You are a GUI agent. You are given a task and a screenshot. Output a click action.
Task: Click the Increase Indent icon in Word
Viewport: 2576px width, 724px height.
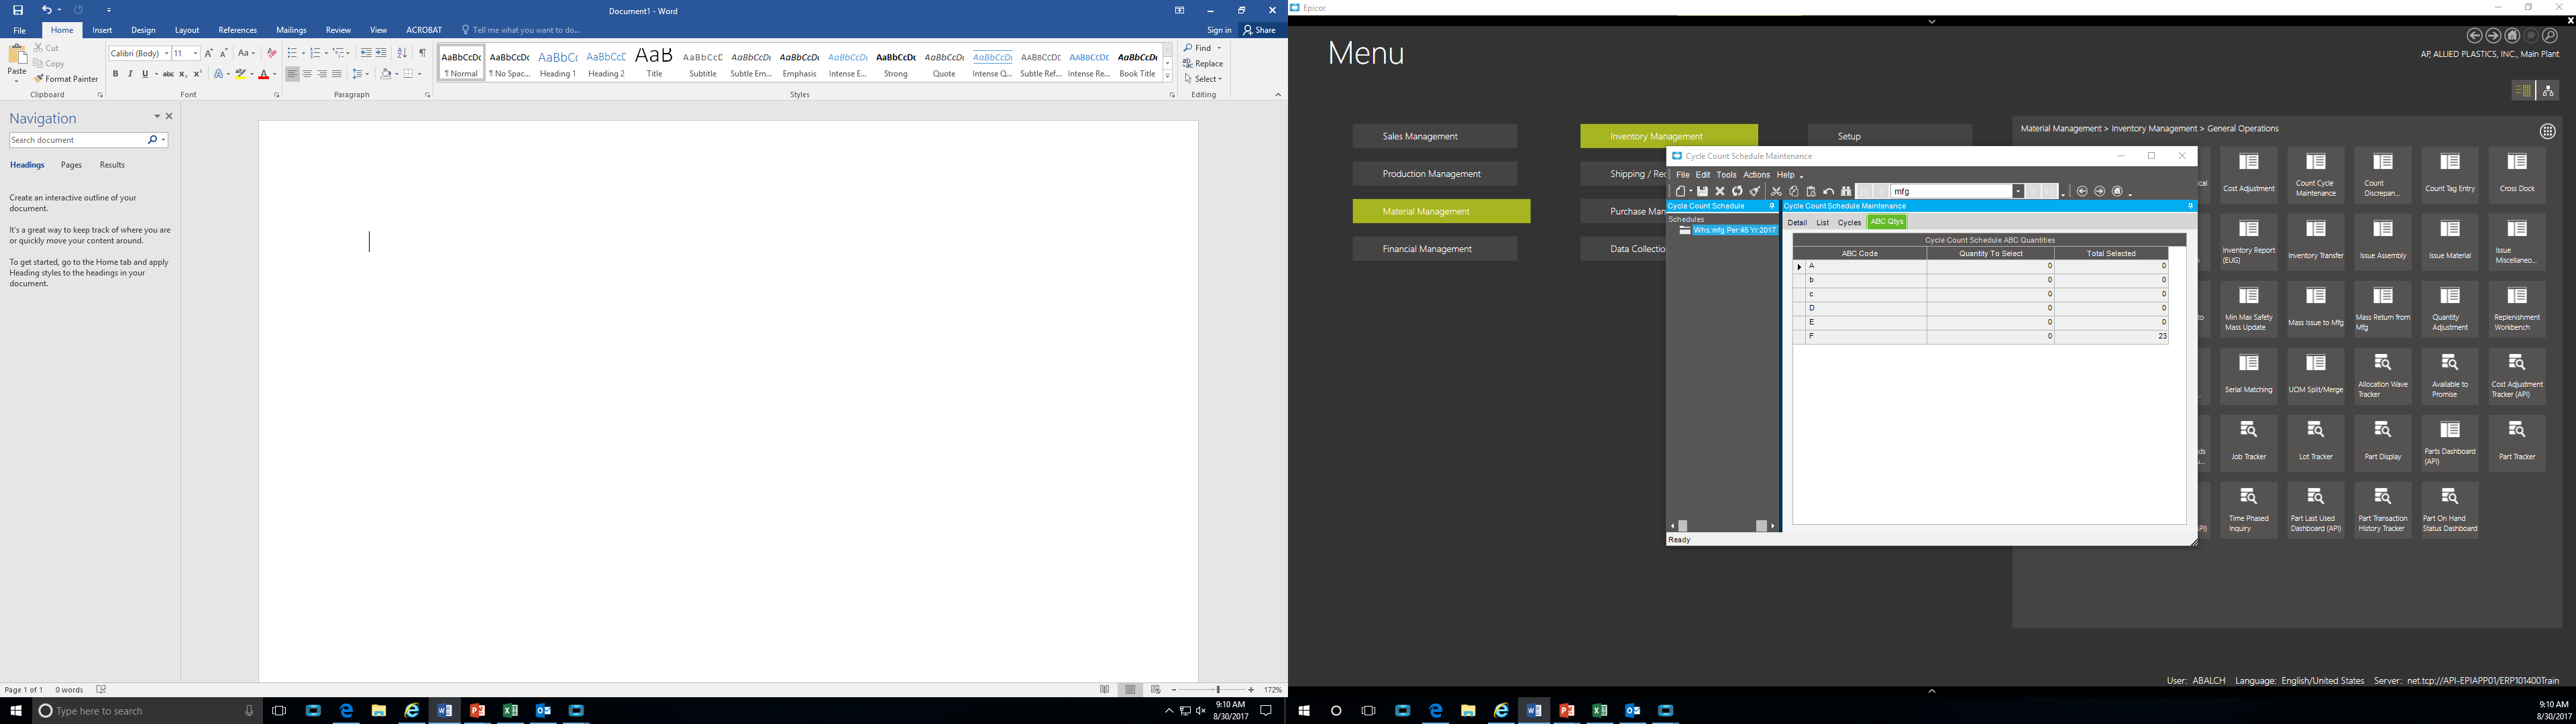[x=381, y=53]
